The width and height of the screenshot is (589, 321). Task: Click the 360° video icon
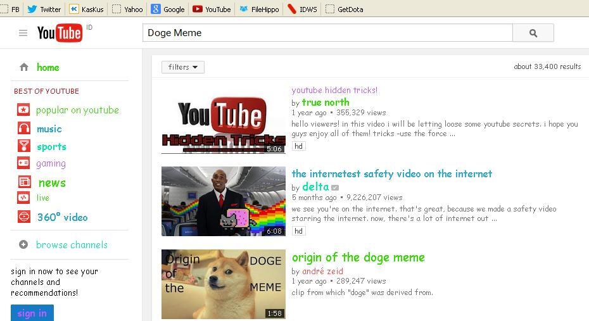tap(23, 217)
